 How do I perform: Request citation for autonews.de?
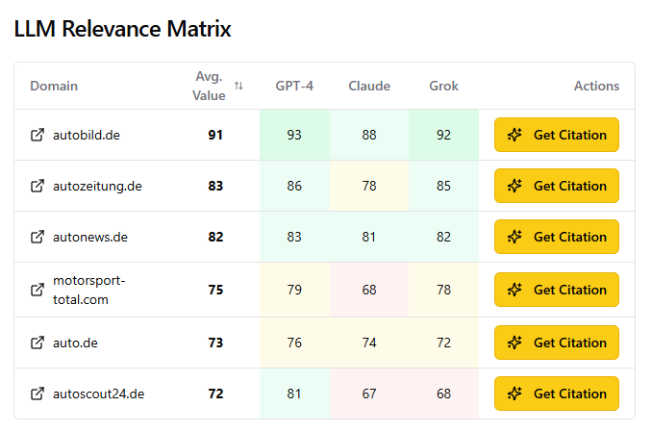(x=557, y=237)
